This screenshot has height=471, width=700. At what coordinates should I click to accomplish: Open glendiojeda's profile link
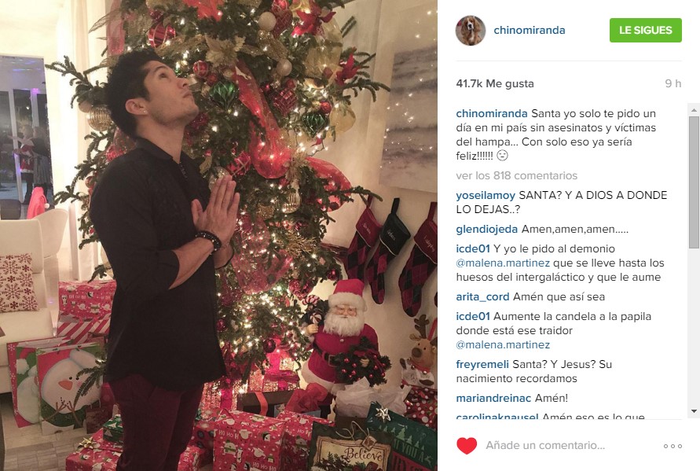pos(486,230)
